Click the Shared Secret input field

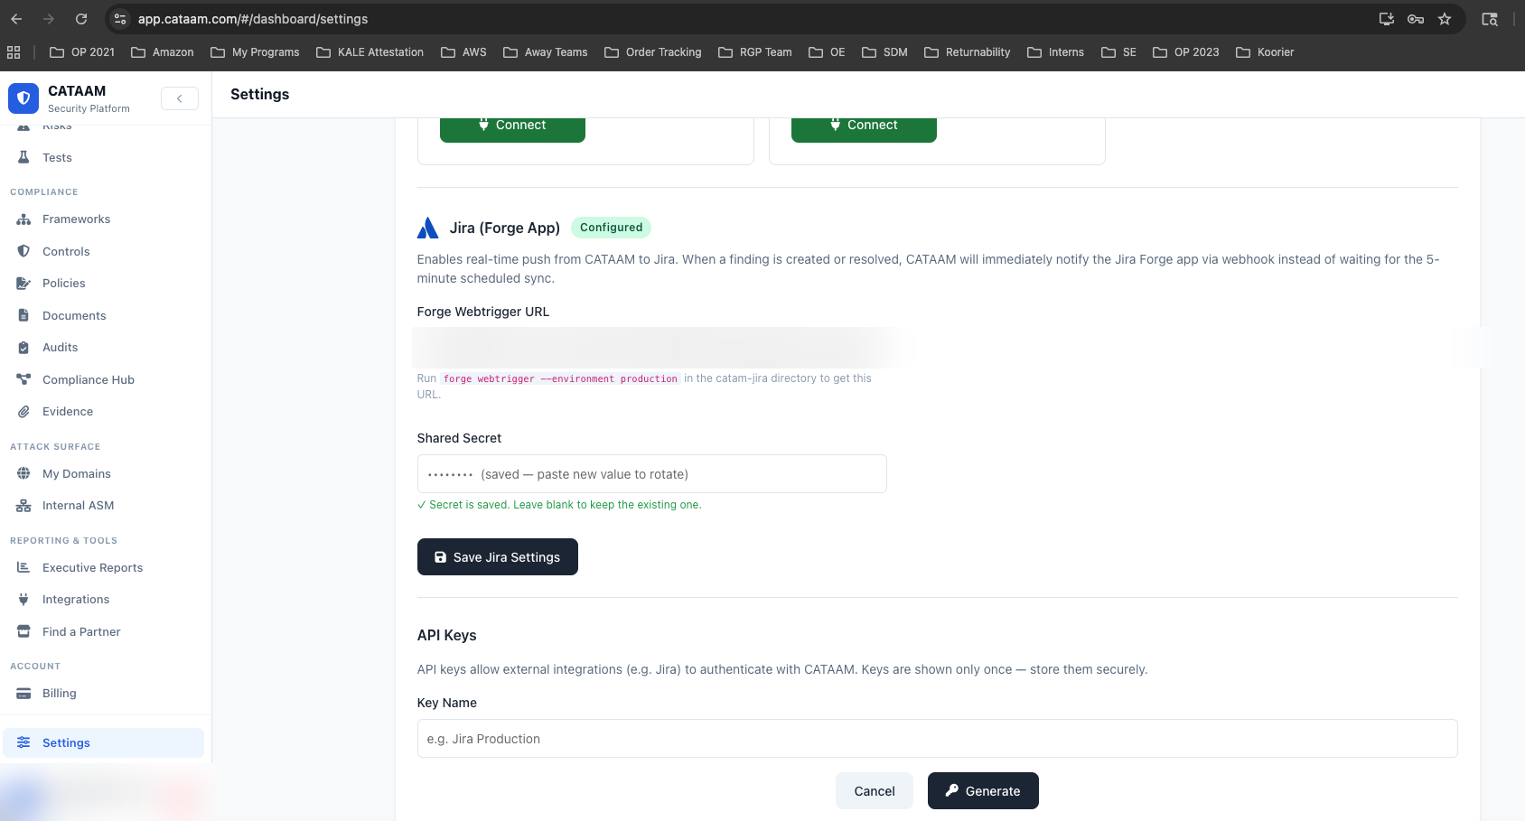tap(652, 474)
